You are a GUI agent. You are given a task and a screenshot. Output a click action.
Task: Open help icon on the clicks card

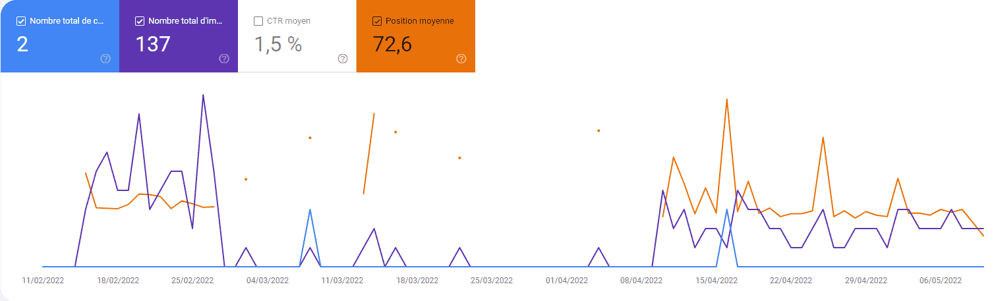(105, 59)
